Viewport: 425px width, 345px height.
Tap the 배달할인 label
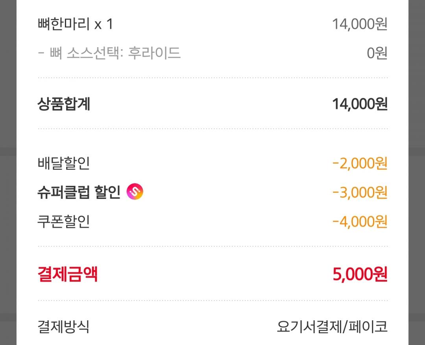64,163
